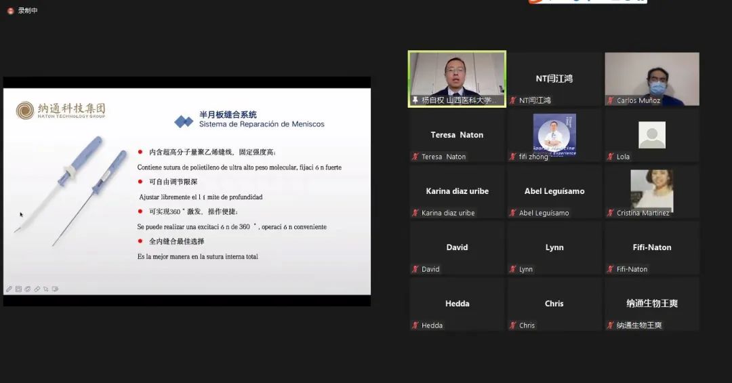
Task: Select the pen tool in slide toolbar
Action: tap(9, 289)
